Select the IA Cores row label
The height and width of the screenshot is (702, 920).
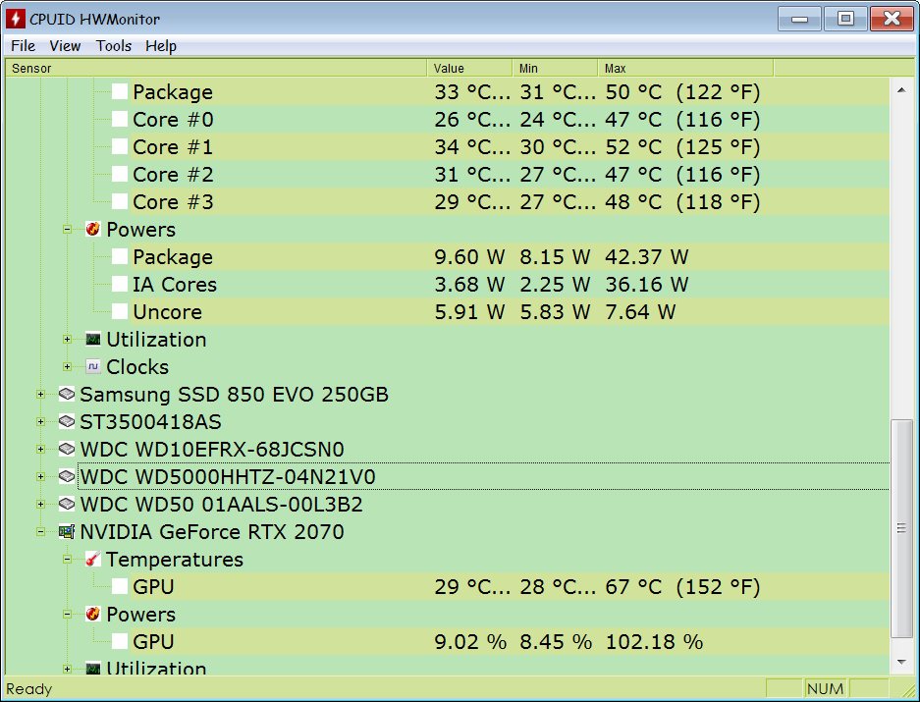tap(174, 284)
